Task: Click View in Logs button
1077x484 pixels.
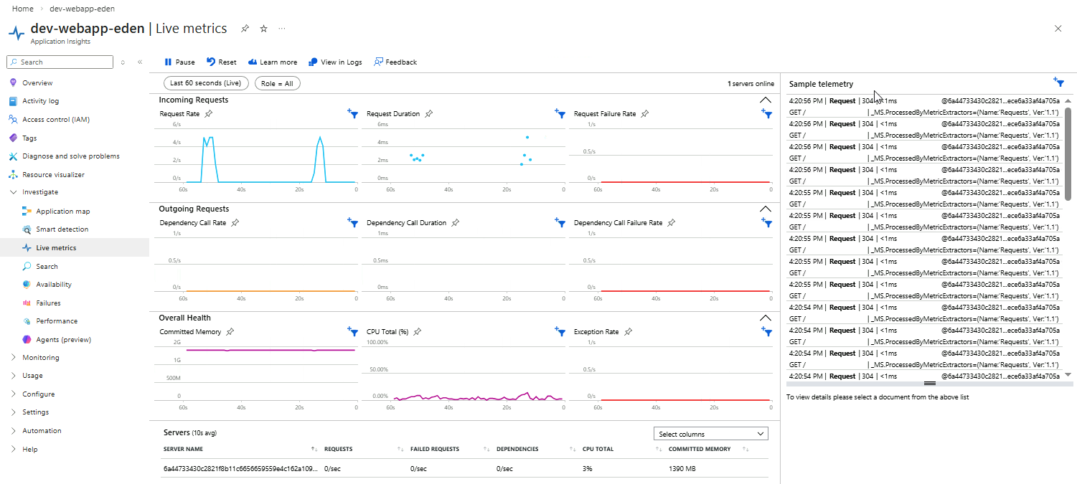Action: point(335,62)
